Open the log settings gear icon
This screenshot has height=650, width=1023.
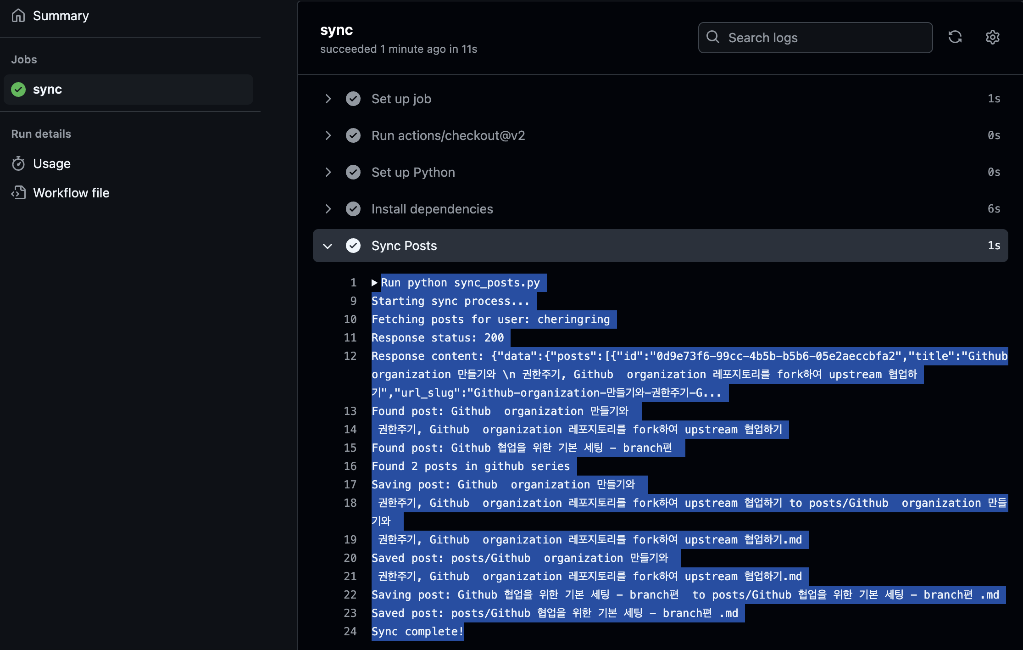click(992, 37)
